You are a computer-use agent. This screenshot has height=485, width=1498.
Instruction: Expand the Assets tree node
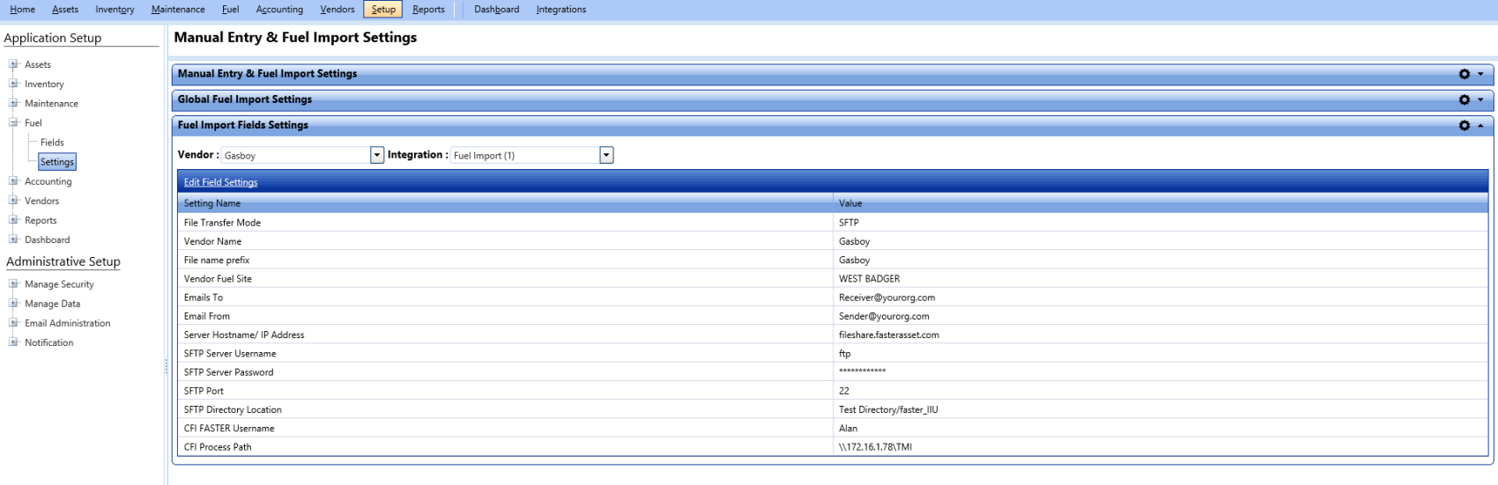pos(13,64)
